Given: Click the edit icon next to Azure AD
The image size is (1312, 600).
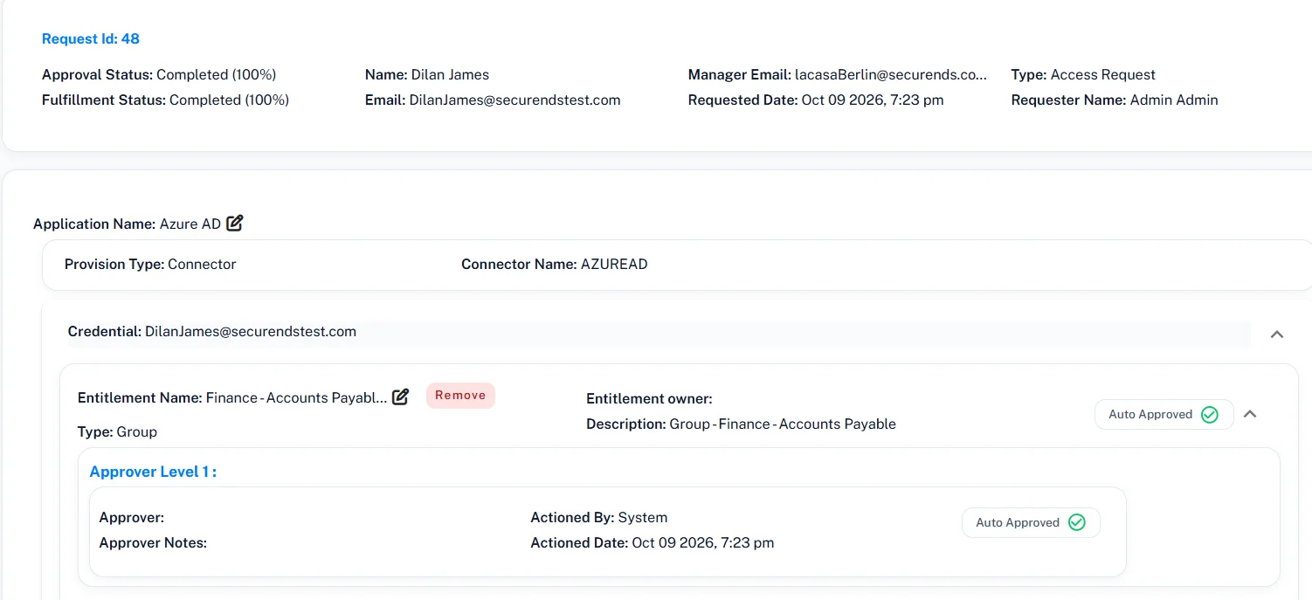Looking at the screenshot, I should [x=234, y=223].
